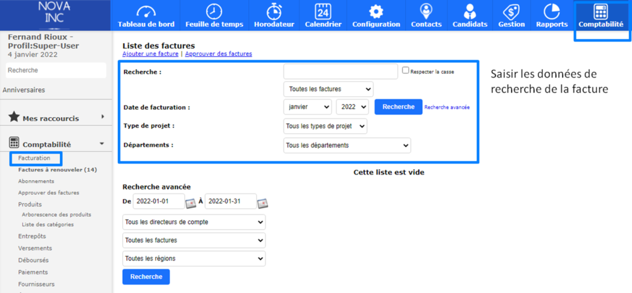The height and width of the screenshot is (293, 632).
Task: Open the Contacts pin icon
Action: click(426, 11)
